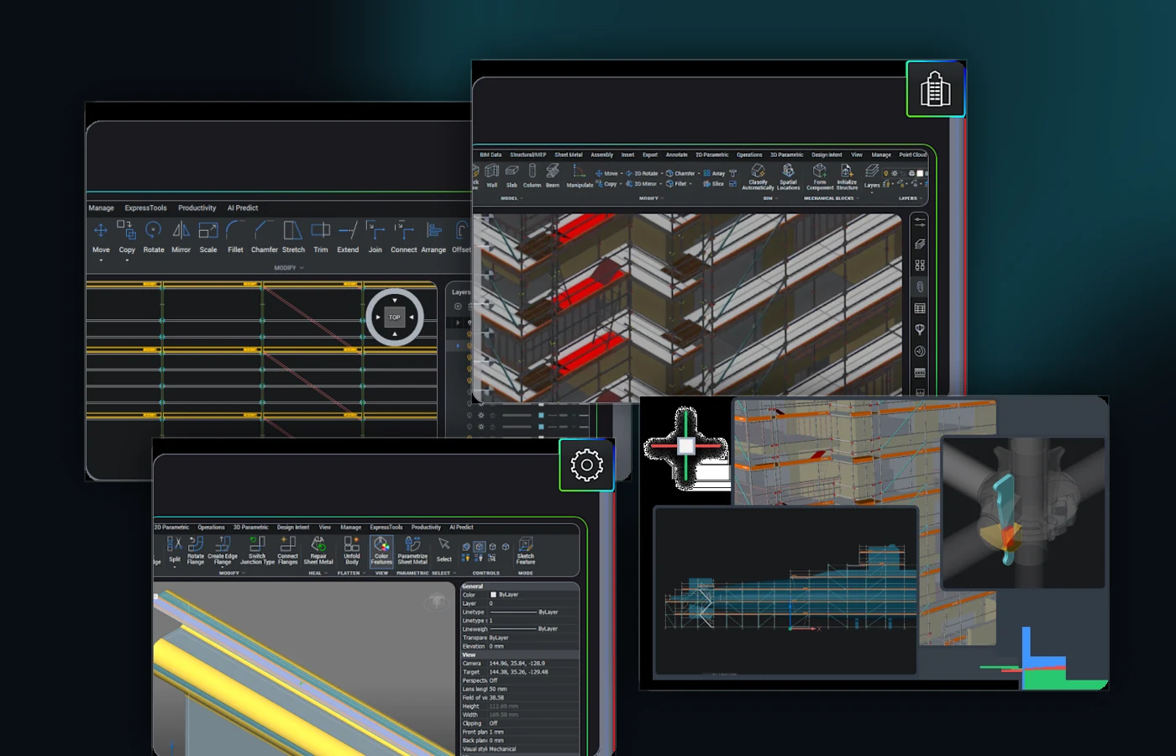Image resolution: width=1176 pixels, height=756 pixels.
Task: Select the Rotate tool in the 2D drafting window
Action: [154, 237]
